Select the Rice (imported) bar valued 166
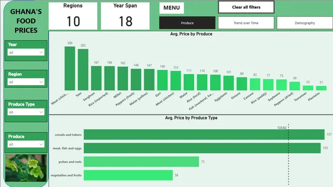This screenshot has height=187, width=333. (x=109, y=78)
